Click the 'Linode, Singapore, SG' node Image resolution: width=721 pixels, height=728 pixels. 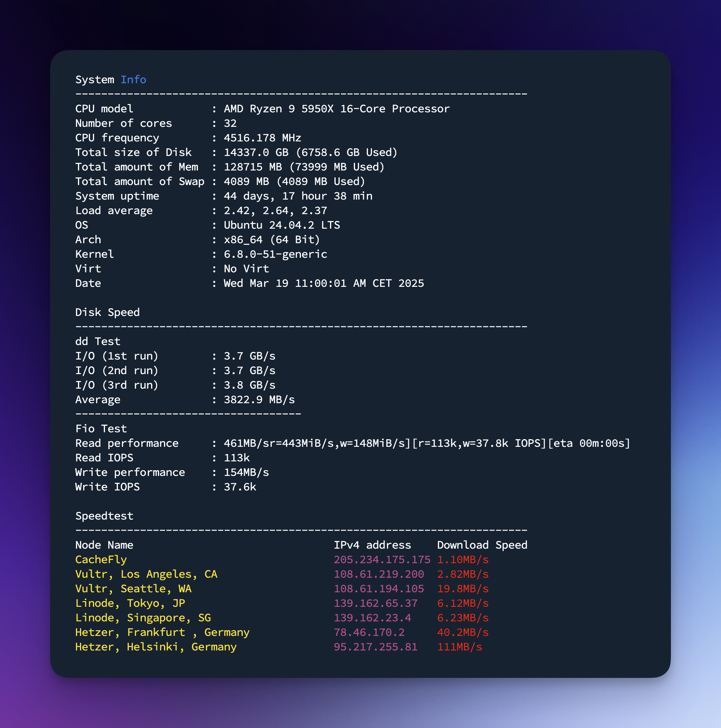click(x=143, y=618)
